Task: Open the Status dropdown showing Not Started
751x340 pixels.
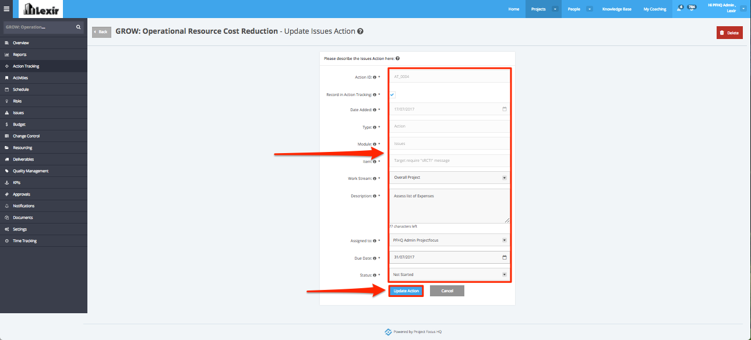Action: [449, 275]
